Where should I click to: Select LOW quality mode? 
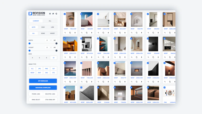coord(52,27)
